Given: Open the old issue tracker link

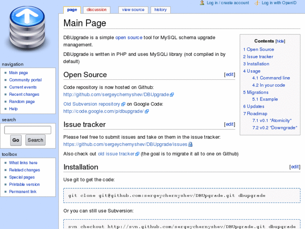Looking at the screenshot, I should click(x=116, y=154).
